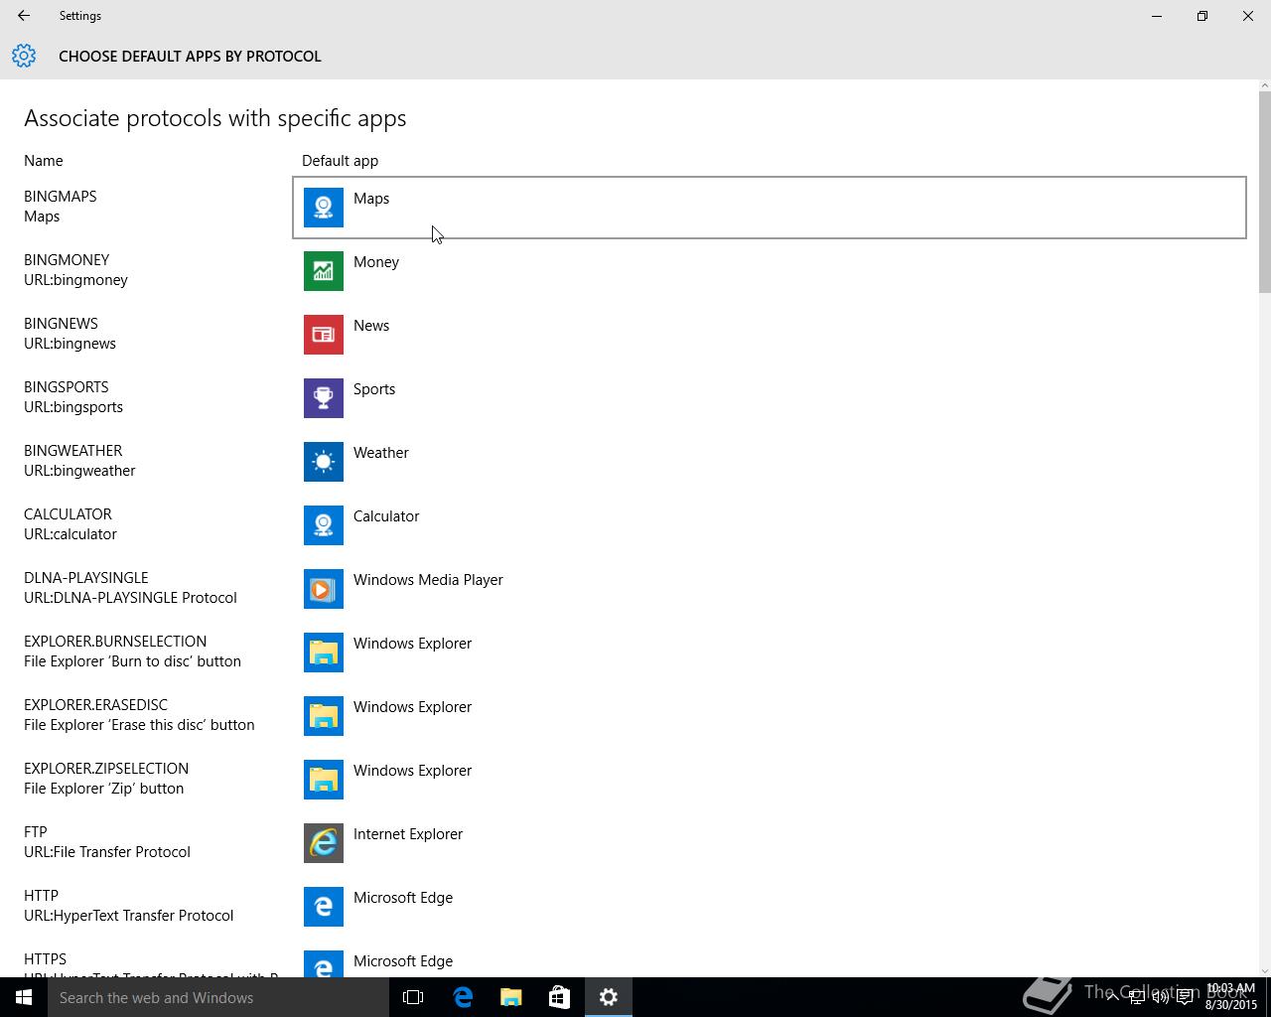Go back with the Settings back arrow
This screenshot has height=1017, width=1271.
tap(24, 16)
